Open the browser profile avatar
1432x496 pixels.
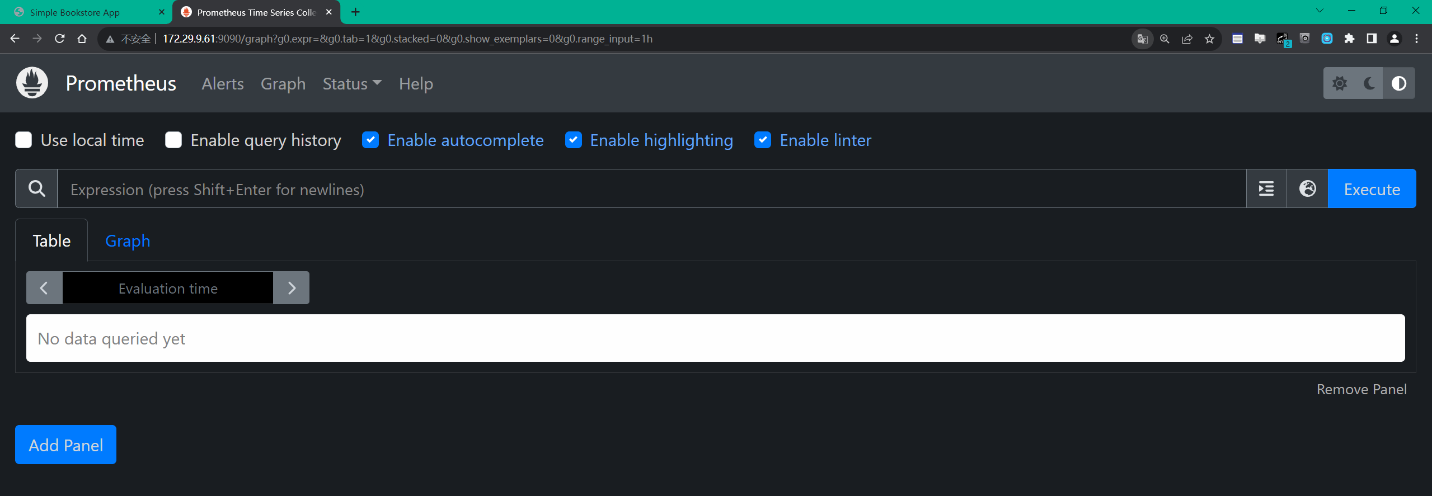(1394, 39)
